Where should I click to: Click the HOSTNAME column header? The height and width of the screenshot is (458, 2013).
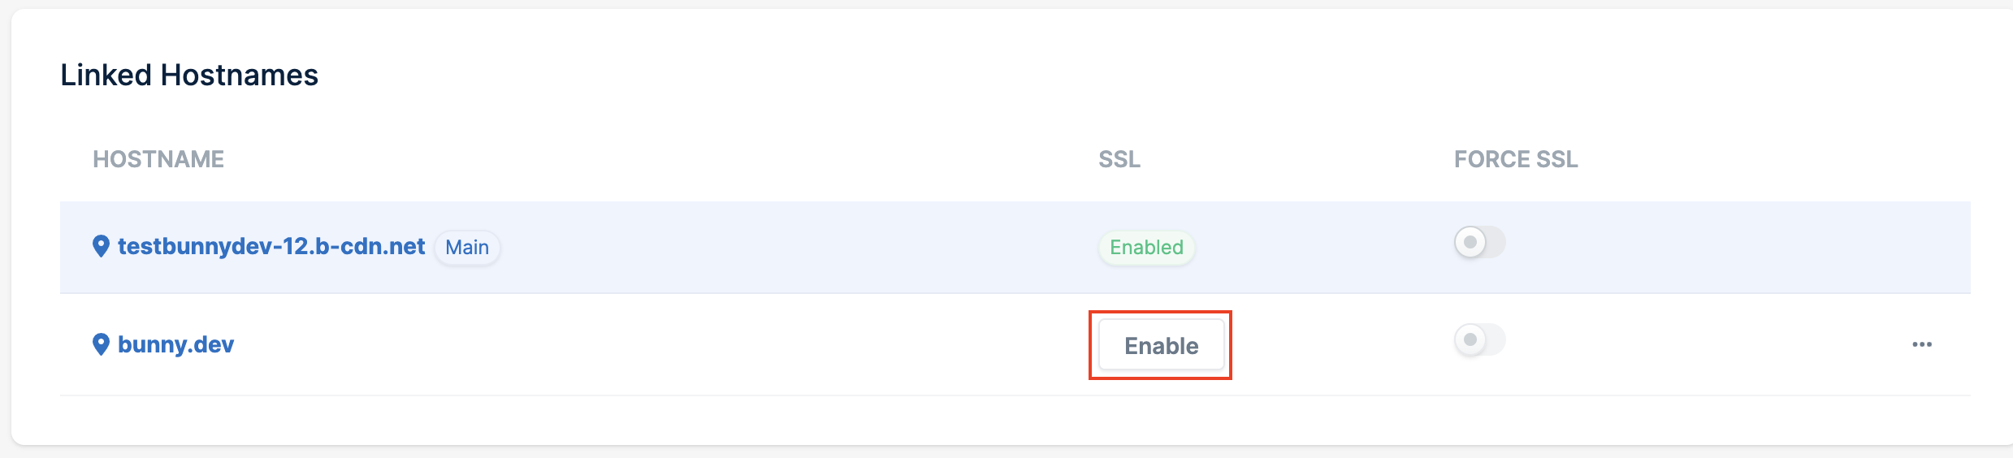(x=158, y=159)
